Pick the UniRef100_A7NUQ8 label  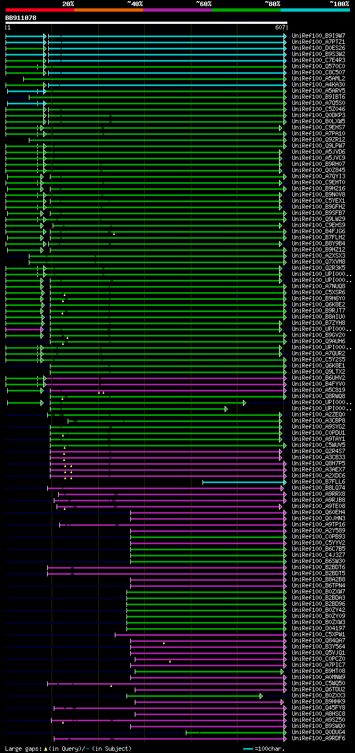318,286
